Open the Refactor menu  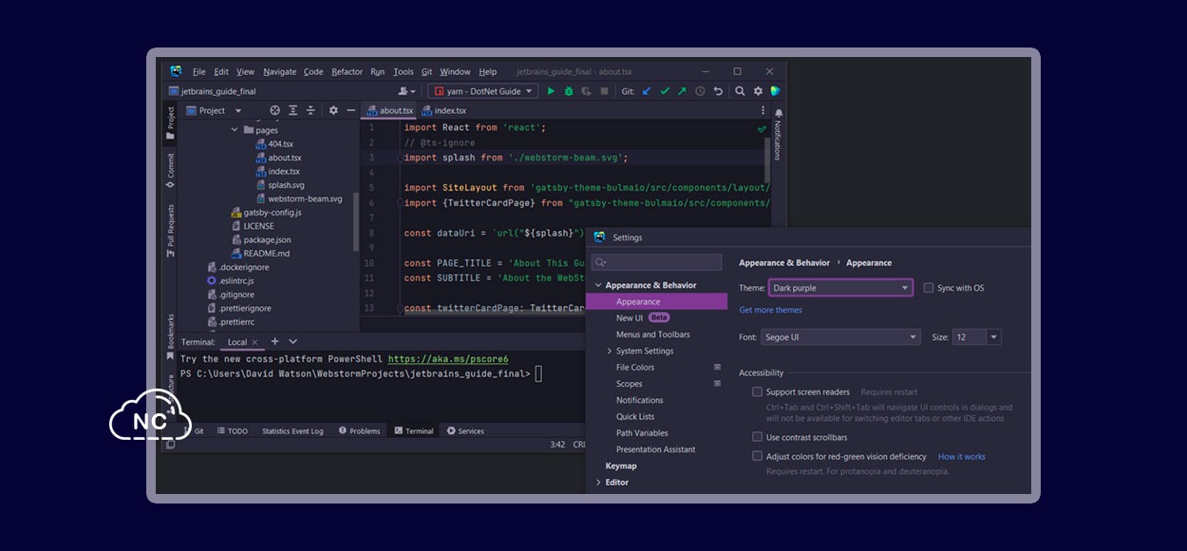(348, 71)
